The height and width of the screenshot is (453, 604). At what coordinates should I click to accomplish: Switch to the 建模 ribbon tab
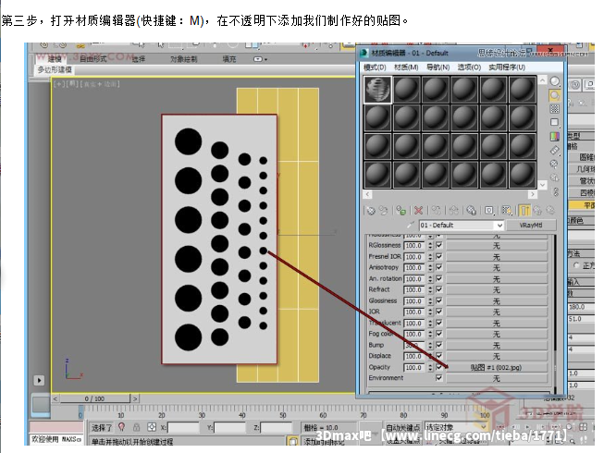tap(55, 59)
